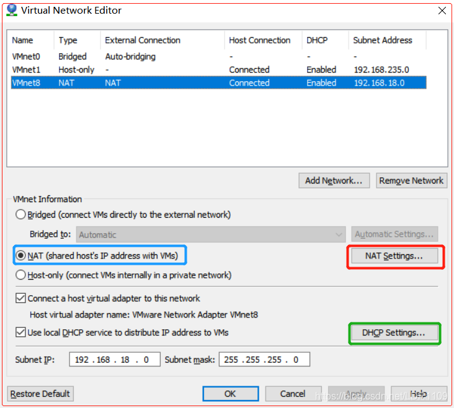Close the Virtual Network Editor dialog
Viewport: 454px width, 408px height.
pos(442,11)
